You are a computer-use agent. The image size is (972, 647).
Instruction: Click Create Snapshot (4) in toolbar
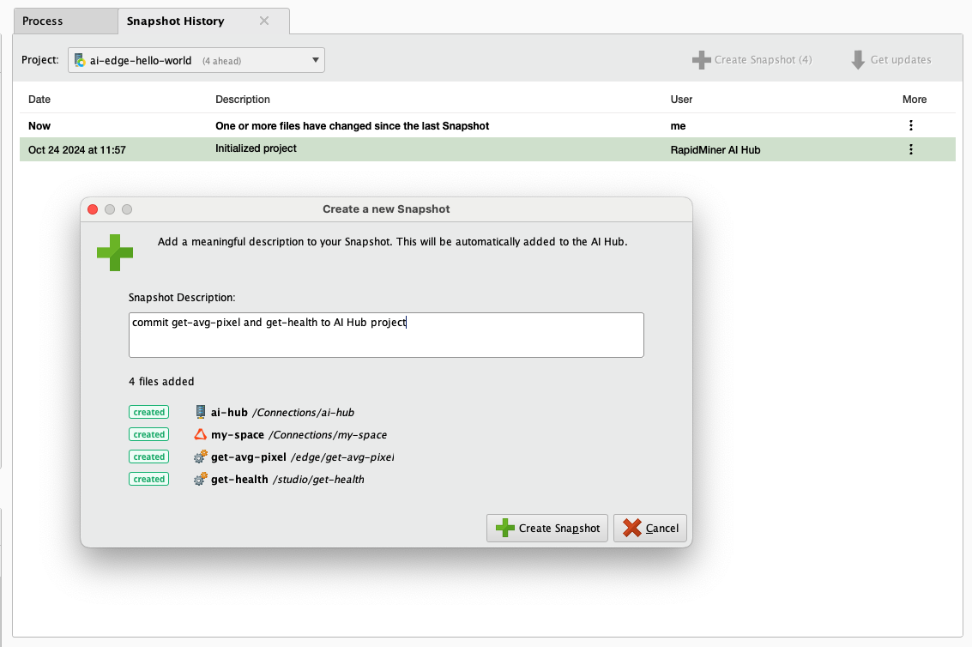[x=752, y=60]
